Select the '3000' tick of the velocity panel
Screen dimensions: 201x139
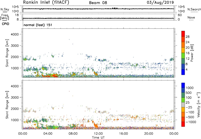pos(15,97)
